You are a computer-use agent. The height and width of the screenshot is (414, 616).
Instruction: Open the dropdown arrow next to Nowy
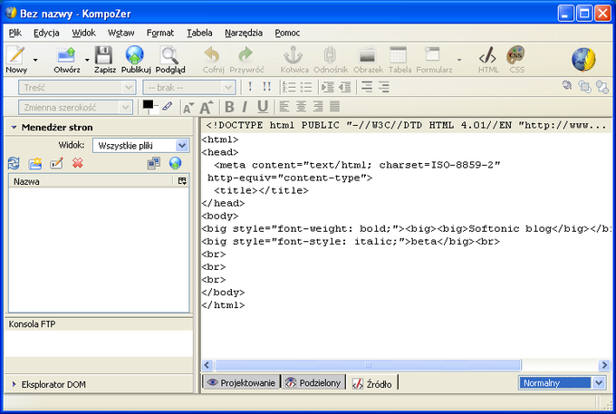tap(35, 60)
